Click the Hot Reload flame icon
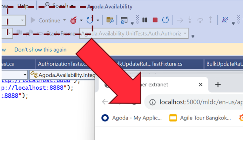This screenshot has height=141, width=243. click(x=74, y=20)
